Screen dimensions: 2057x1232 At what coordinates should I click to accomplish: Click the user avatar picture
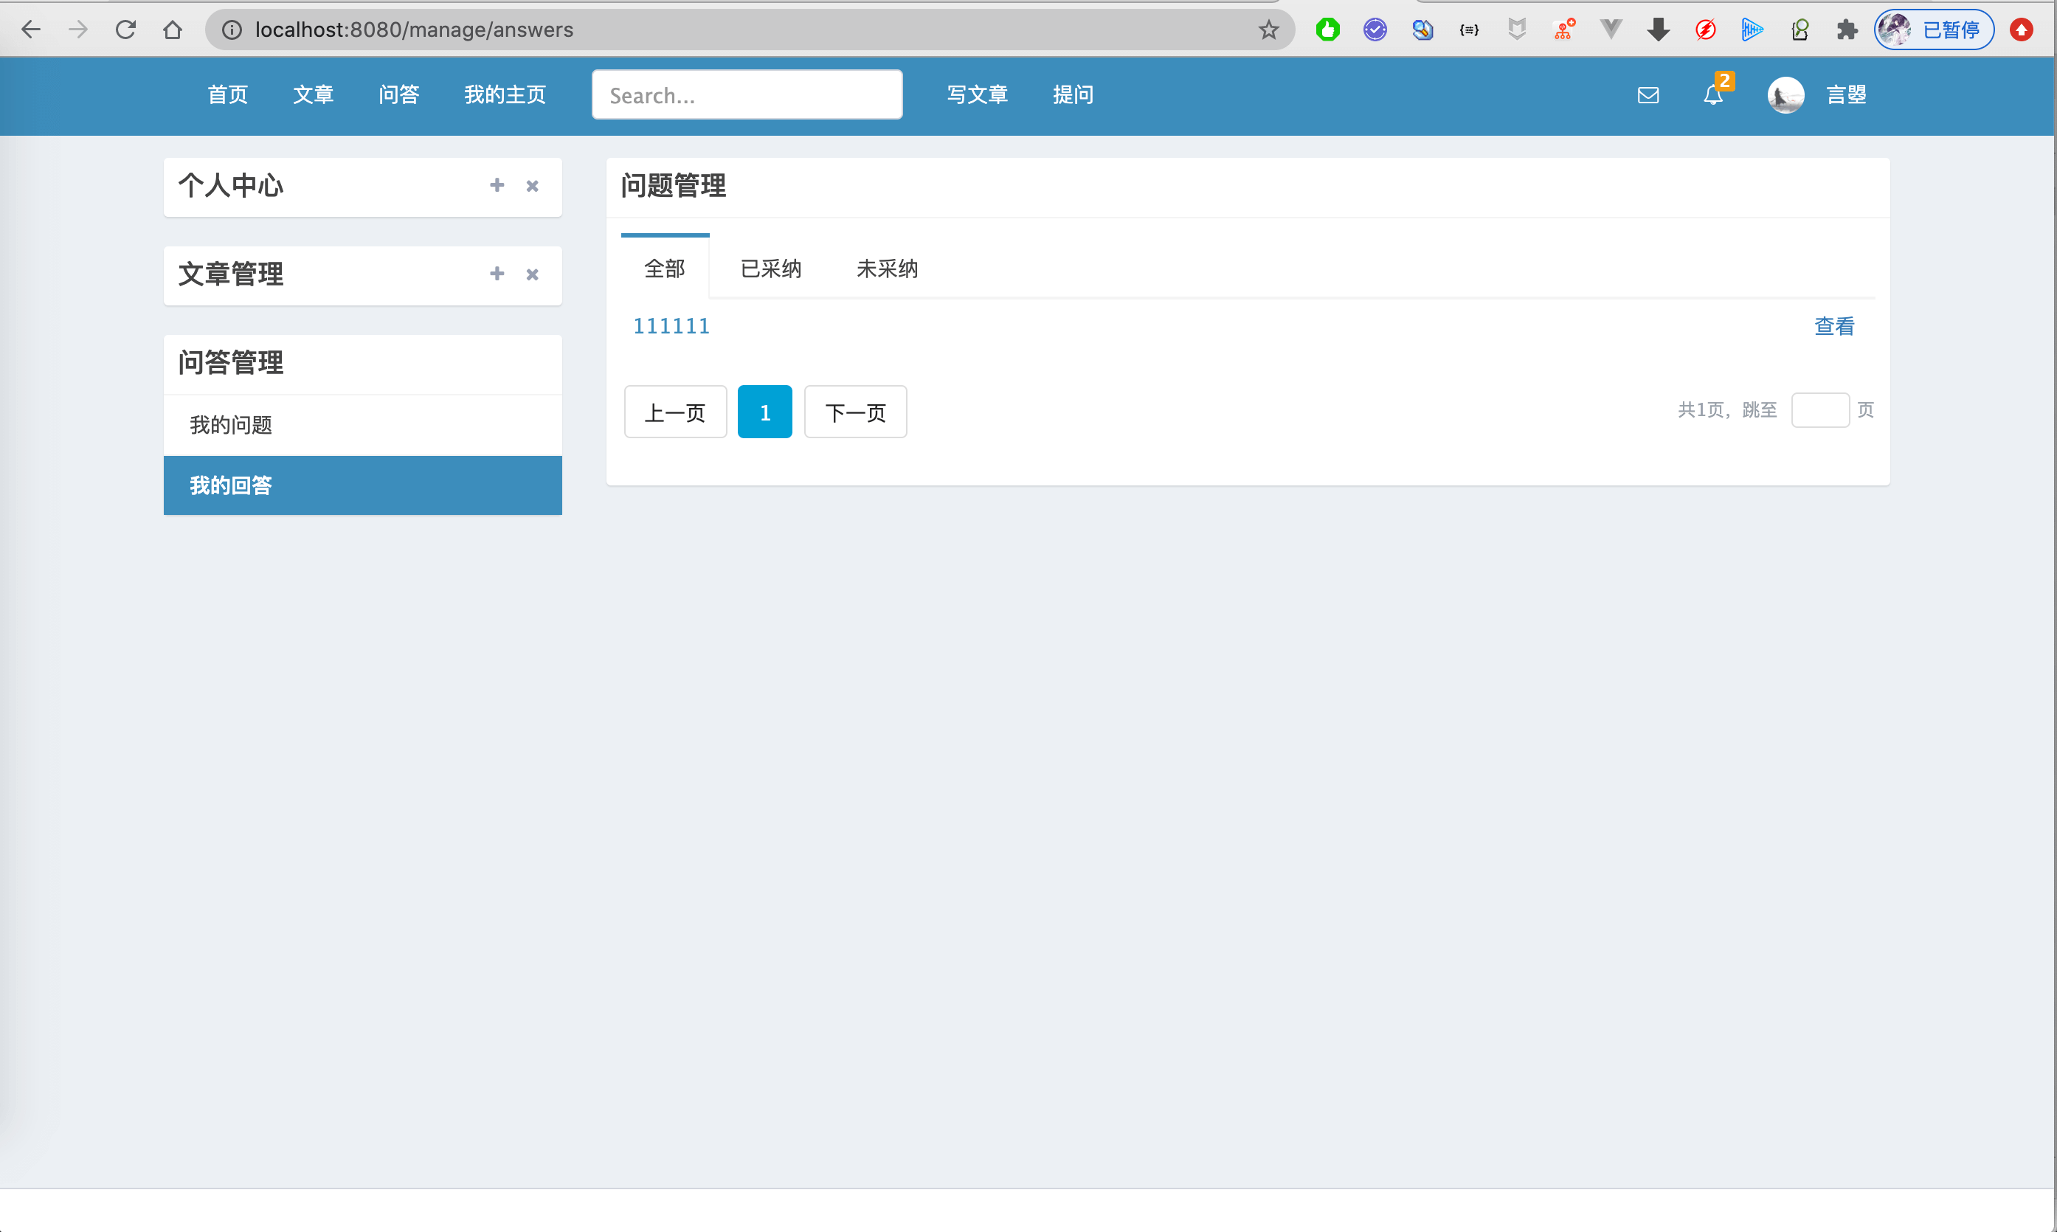click(1785, 95)
